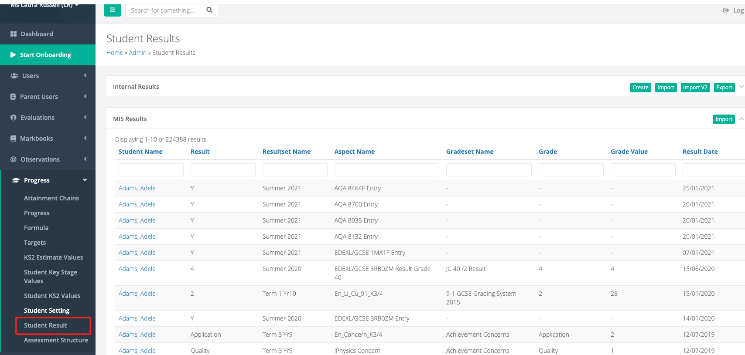Viewport: 745px width, 355px height.
Task: Click the Evaluations icon
Action: pyautogui.click(x=14, y=118)
